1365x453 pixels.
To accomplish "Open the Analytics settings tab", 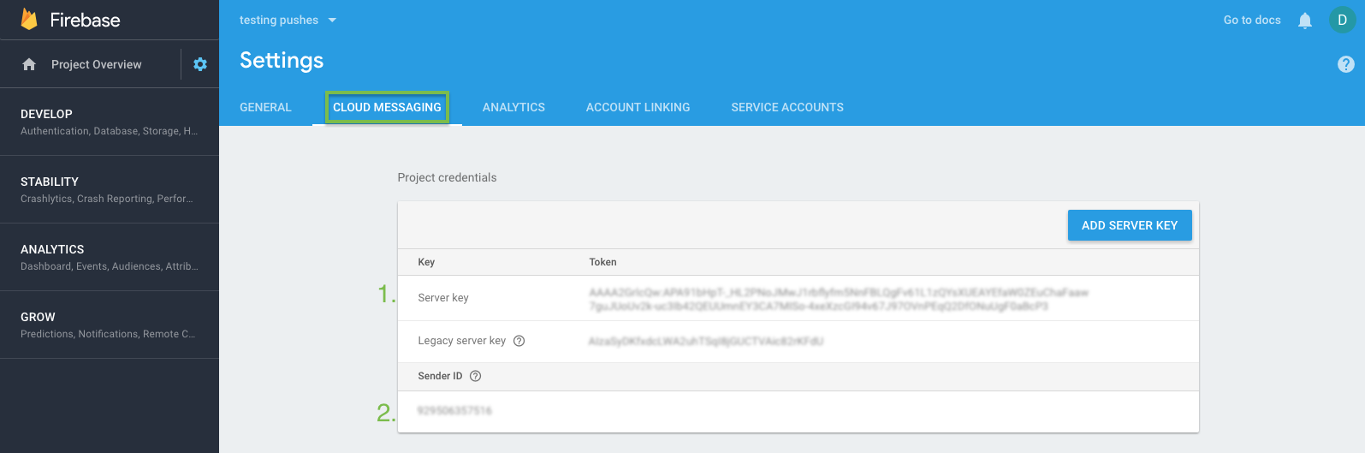I will 513,107.
